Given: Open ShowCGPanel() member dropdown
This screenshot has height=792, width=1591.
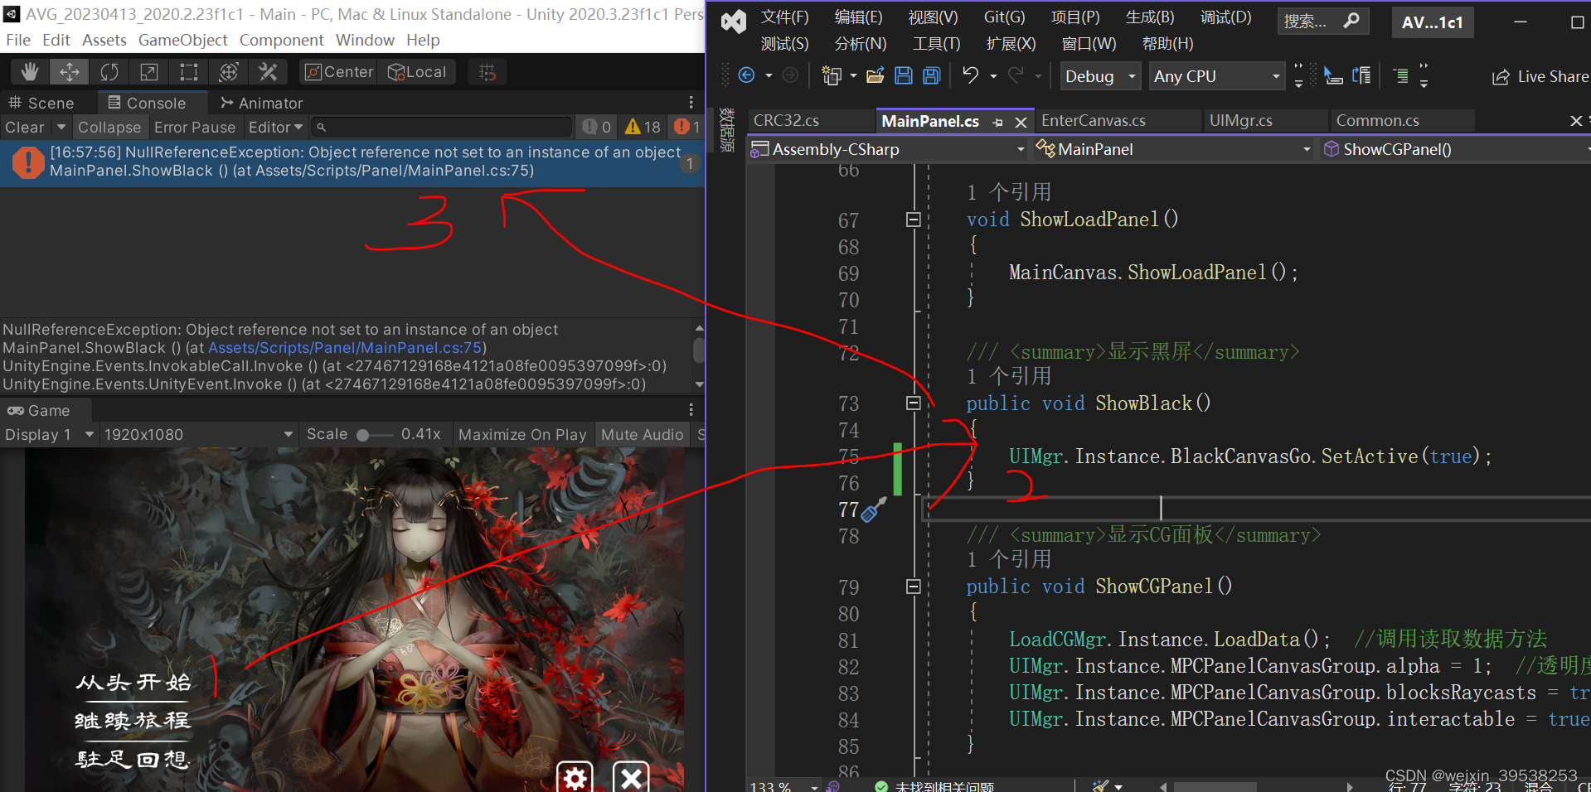Looking at the screenshot, I should (x=1455, y=149).
